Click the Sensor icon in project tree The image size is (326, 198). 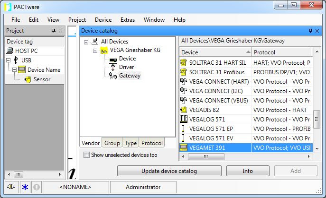[28, 79]
